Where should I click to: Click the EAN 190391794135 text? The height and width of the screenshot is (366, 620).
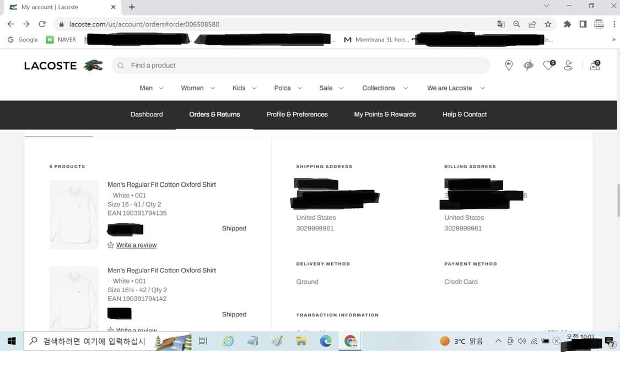pyautogui.click(x=137, y=213)
